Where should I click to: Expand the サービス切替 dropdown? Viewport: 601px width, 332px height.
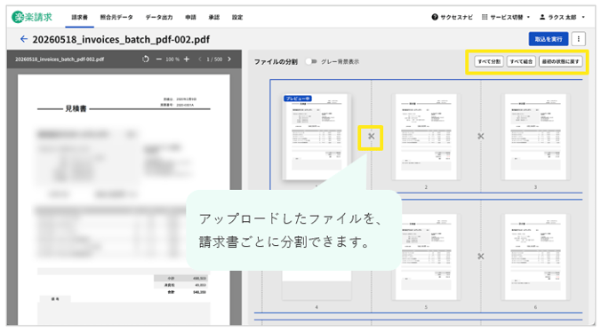506,17
